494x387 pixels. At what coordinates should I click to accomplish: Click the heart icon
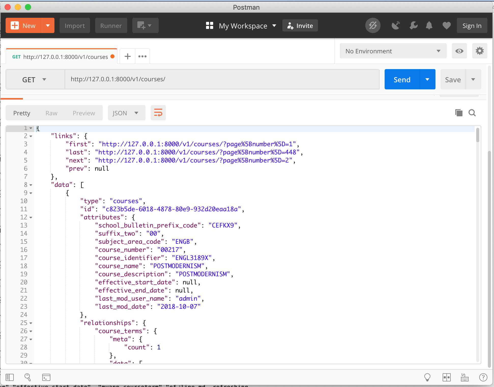[446, 26]
